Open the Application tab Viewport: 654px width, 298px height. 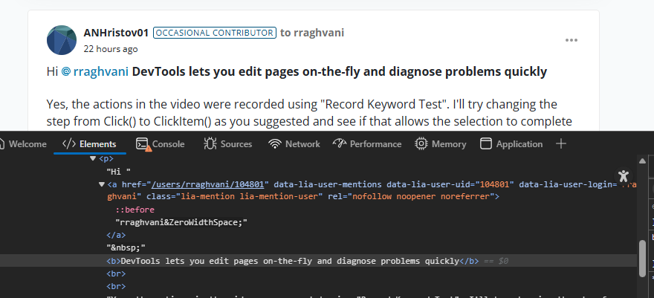tap(511, 144)
